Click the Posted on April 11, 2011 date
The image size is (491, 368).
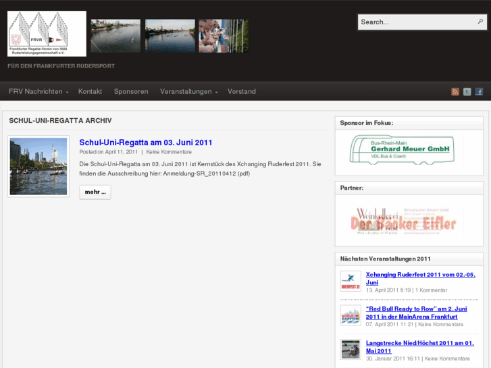(108, 152)
